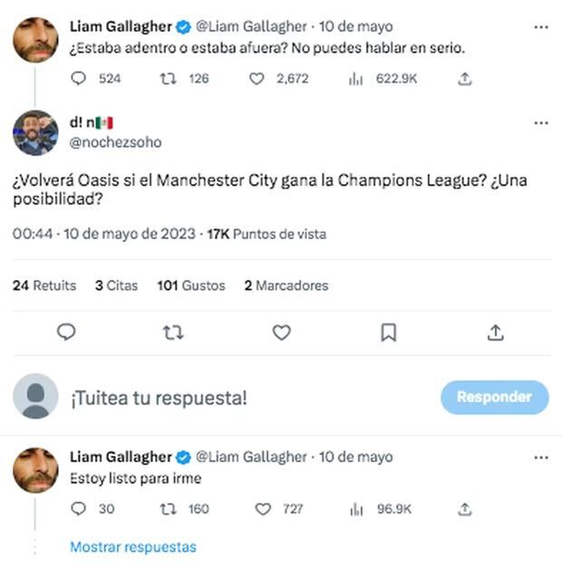562x562 pixels.
Task: Share the top tweet with share icon
Action: (x=465, y=79)
